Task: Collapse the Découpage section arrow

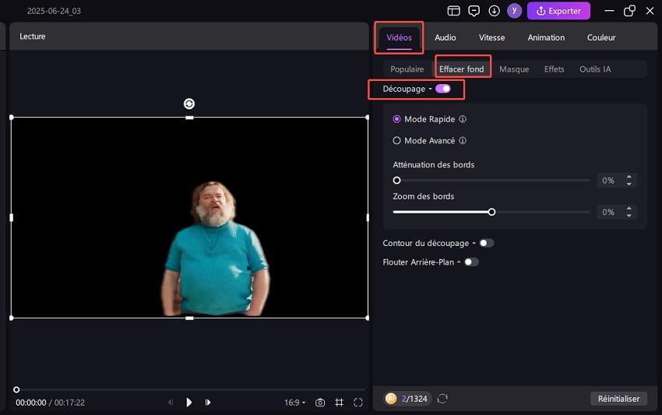Action: tap(430, 89)
